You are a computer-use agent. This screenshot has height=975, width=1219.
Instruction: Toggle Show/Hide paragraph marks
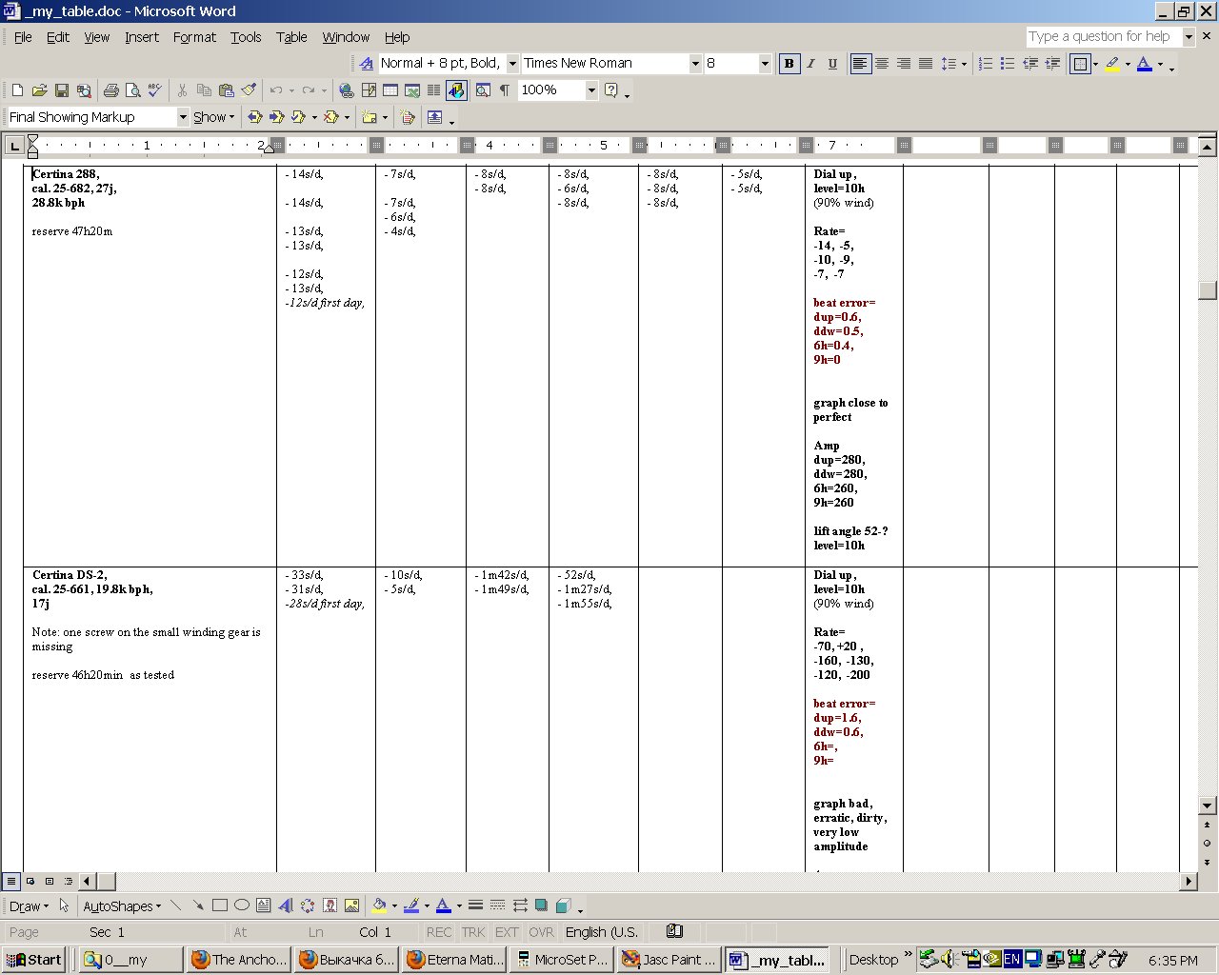point(504,90)
